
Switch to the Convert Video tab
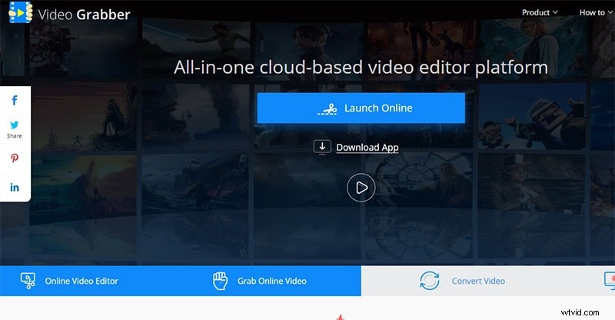[x=478, y=281]
